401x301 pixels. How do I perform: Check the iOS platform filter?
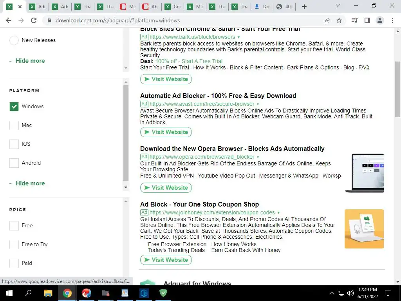[14, 144]
